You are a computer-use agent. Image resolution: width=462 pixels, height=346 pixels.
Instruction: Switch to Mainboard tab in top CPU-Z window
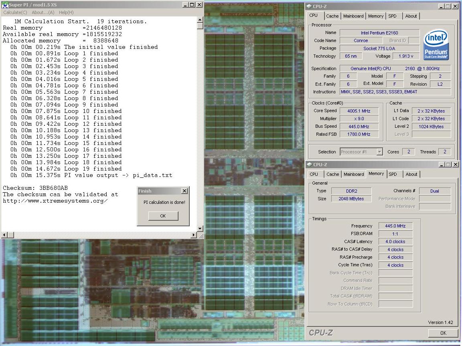coord(353,16)
